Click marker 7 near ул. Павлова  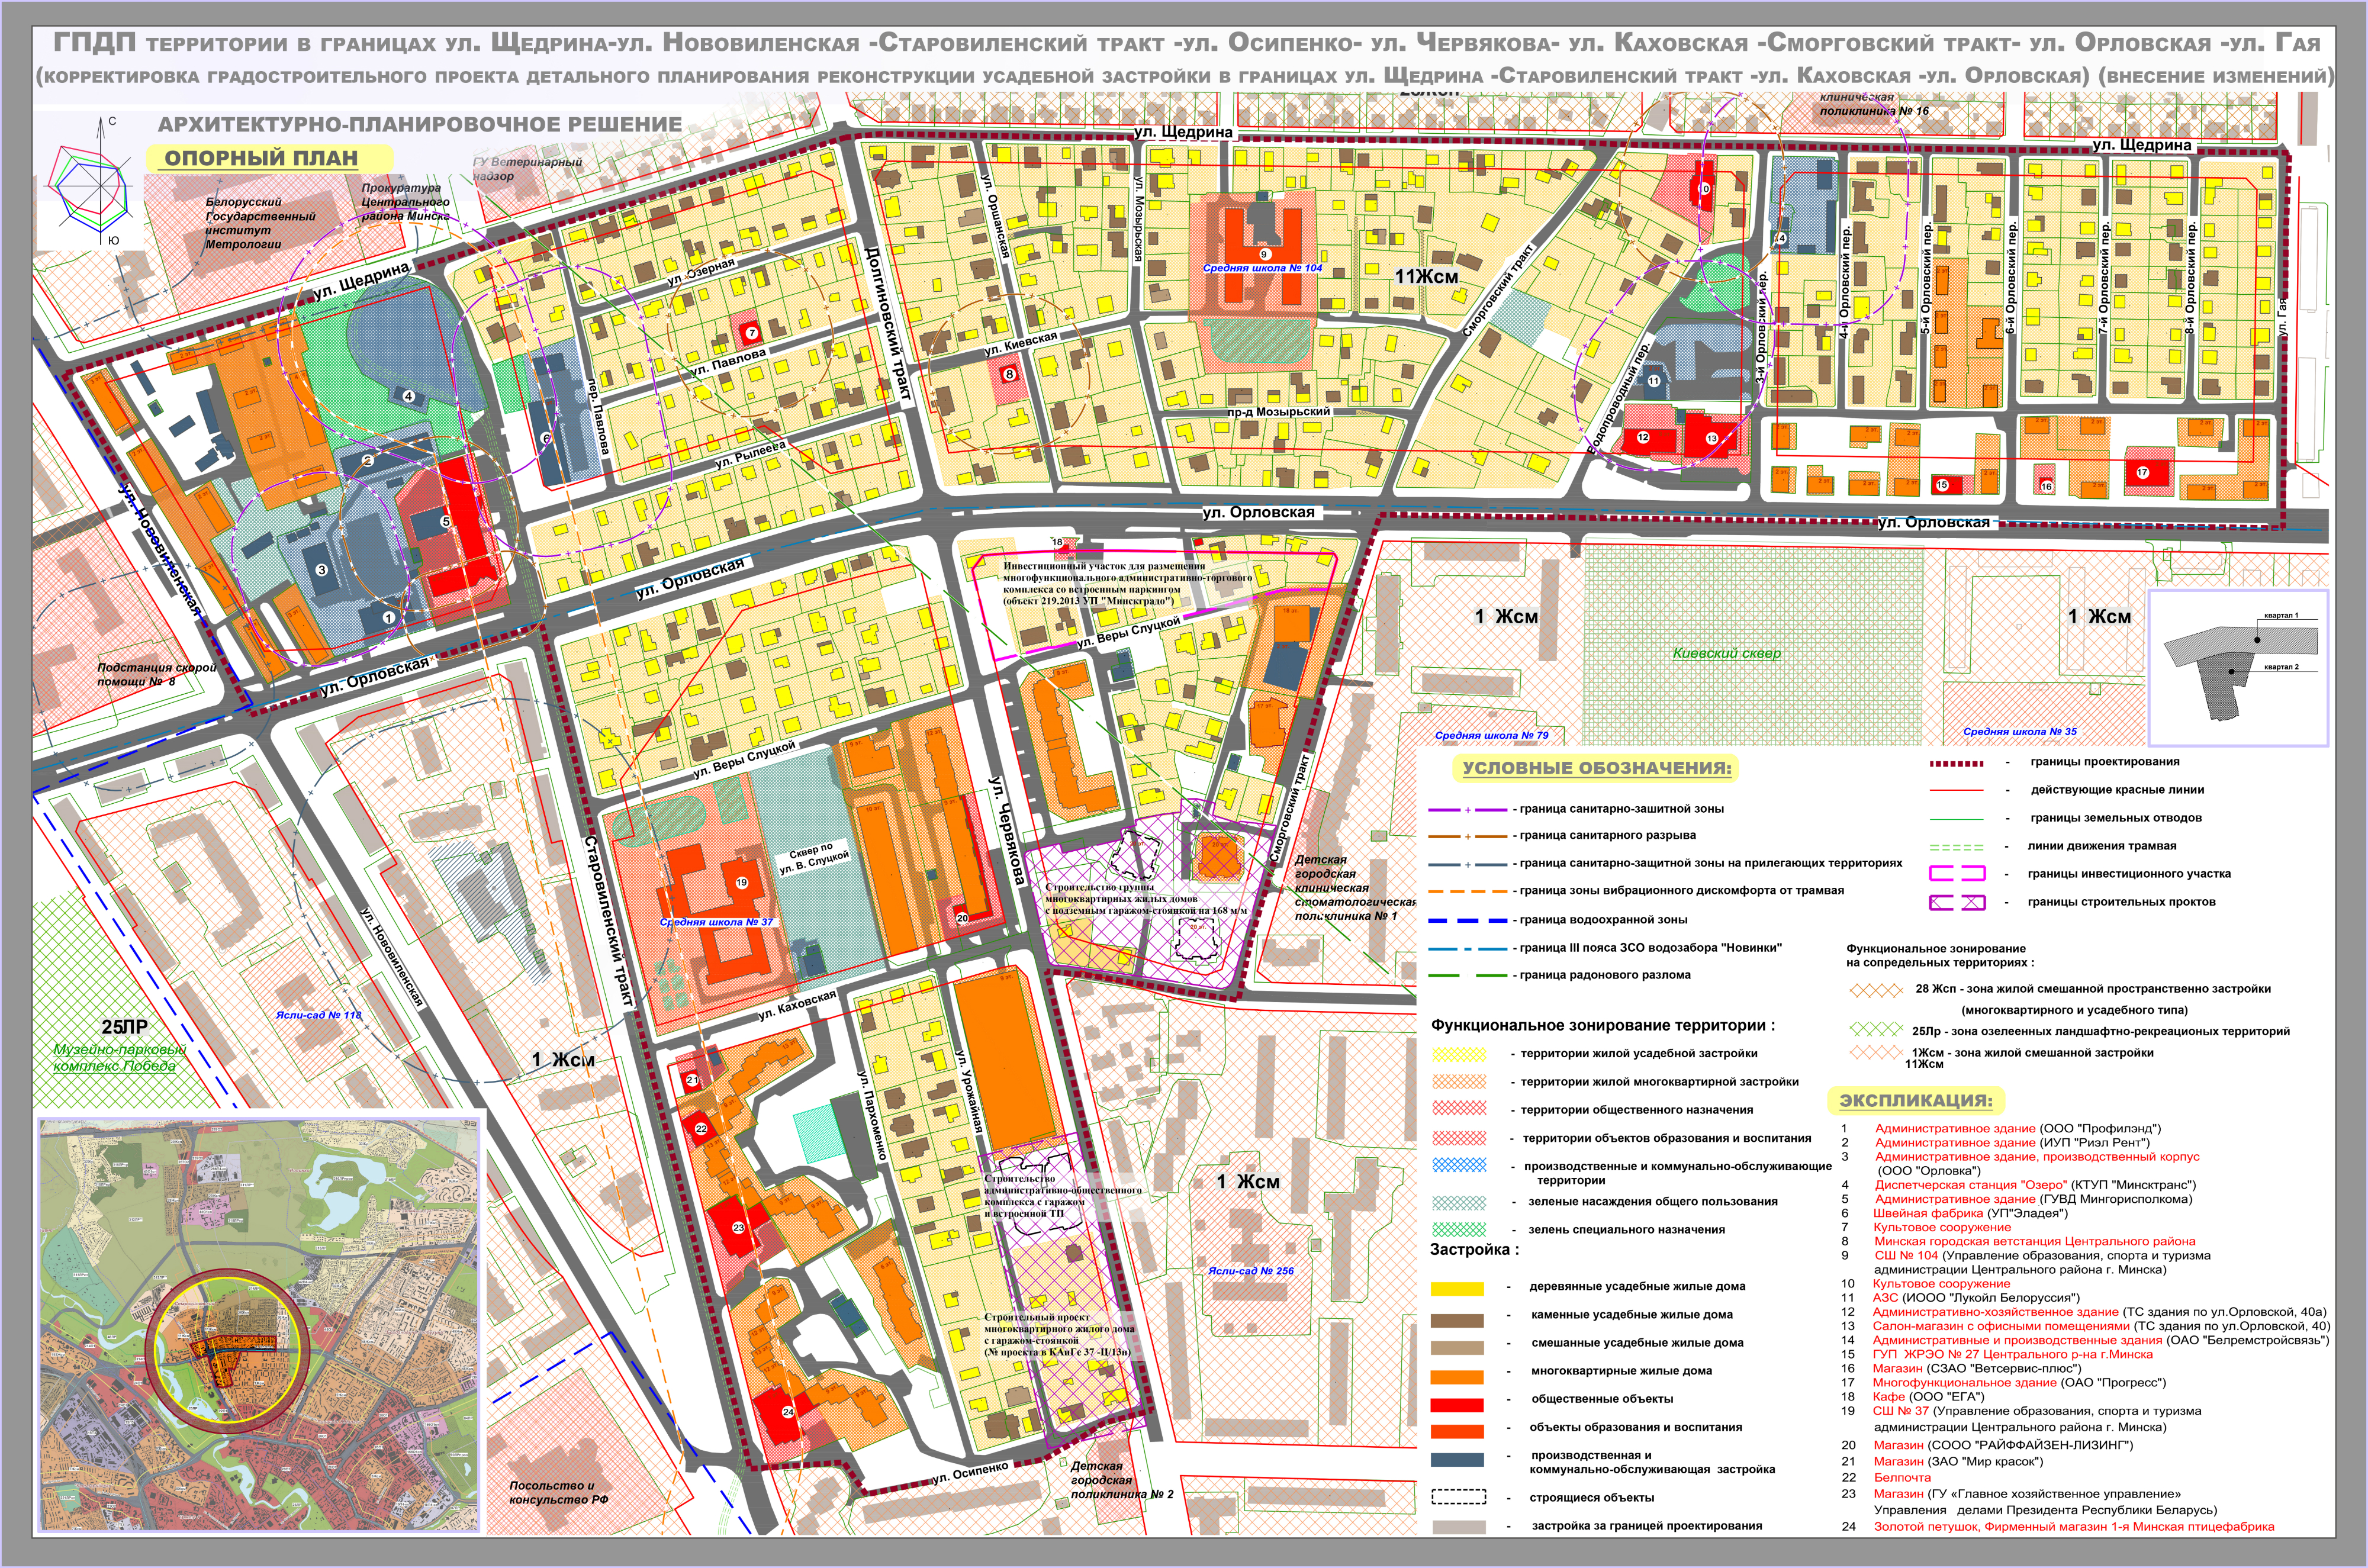752,333
